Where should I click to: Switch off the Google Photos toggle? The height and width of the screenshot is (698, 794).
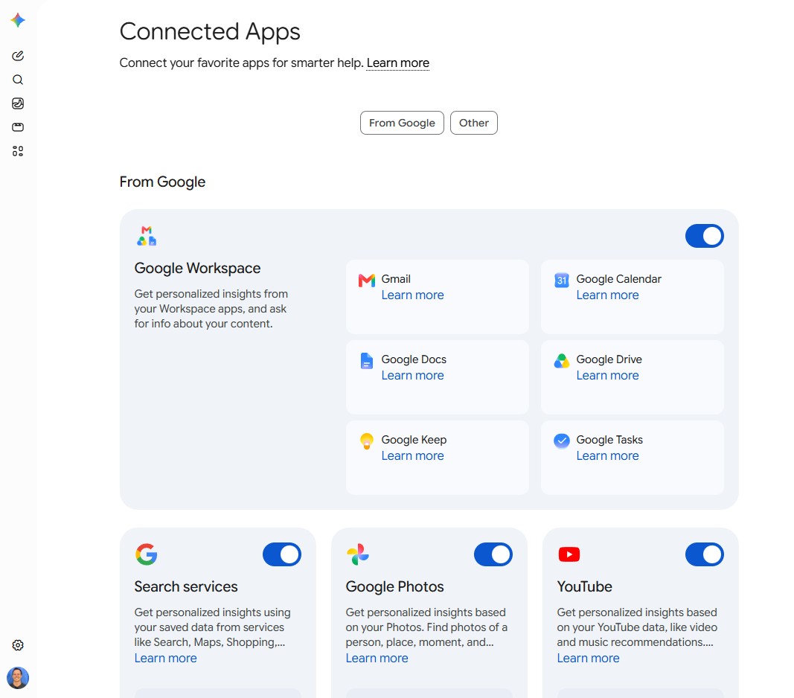point(493,554)
